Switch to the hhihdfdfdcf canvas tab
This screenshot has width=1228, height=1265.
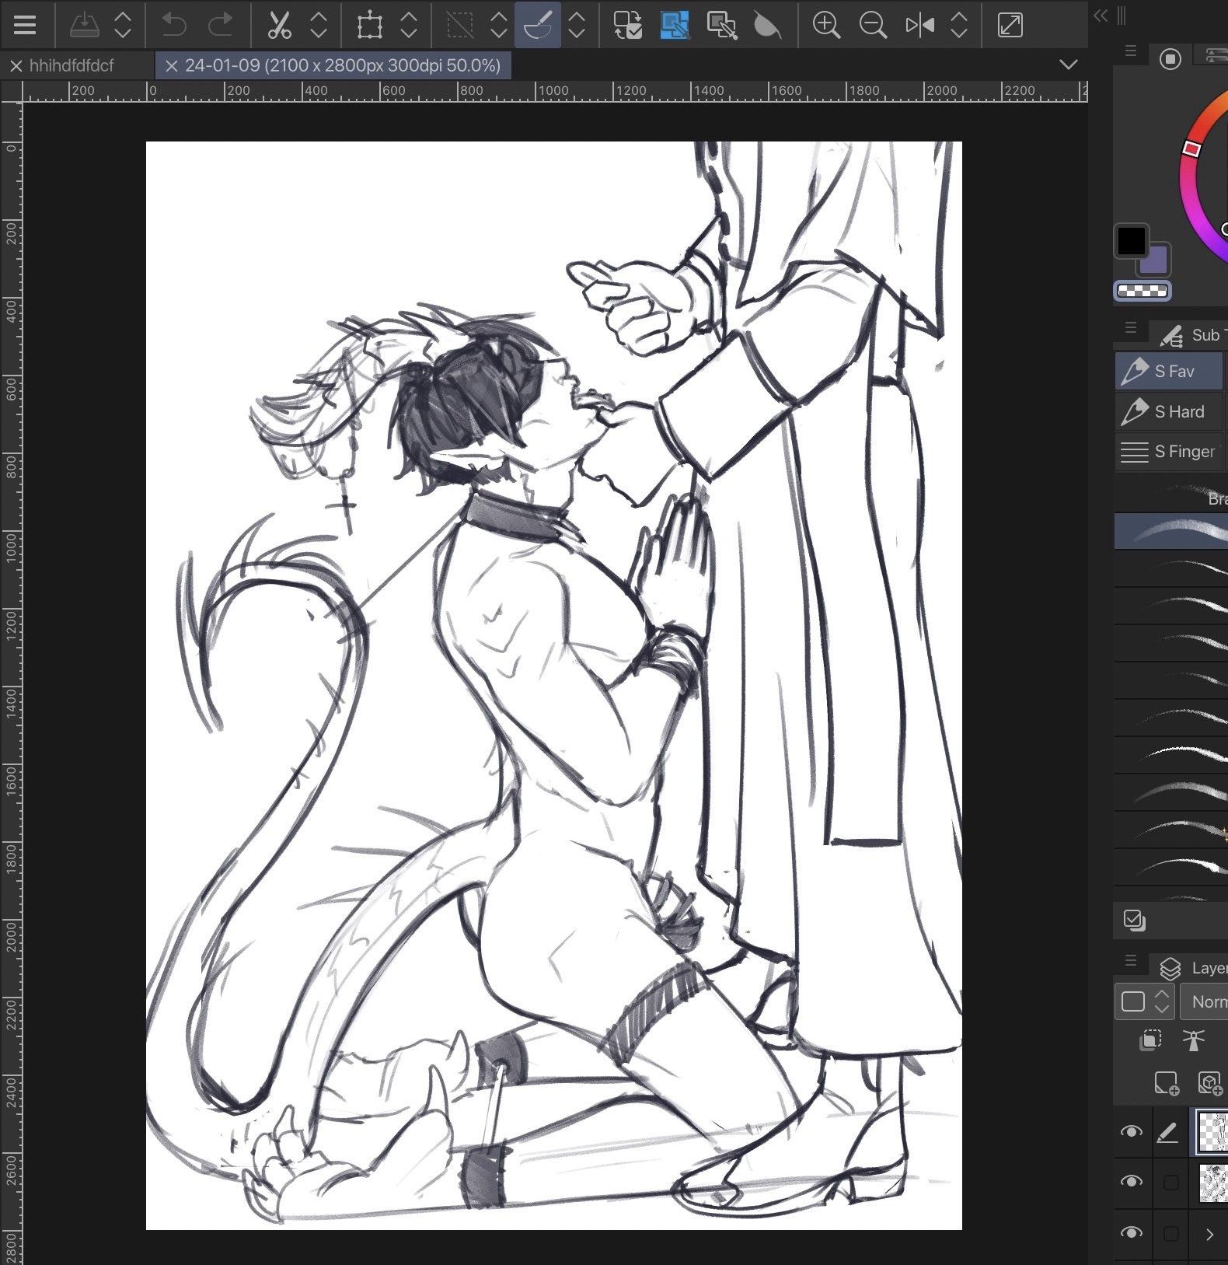(72, 65)
